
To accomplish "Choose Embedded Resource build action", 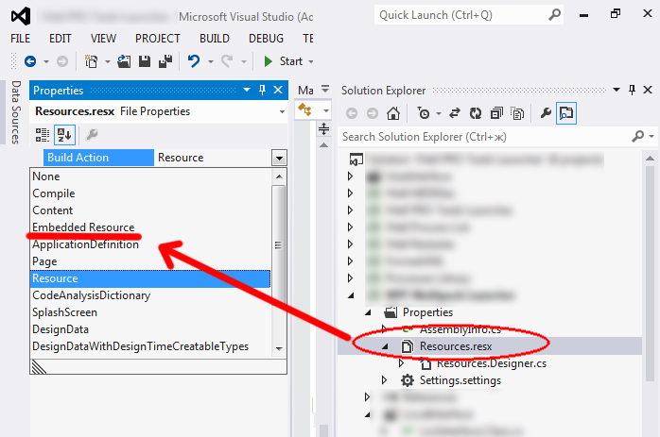I will click(x=149, y=227).
